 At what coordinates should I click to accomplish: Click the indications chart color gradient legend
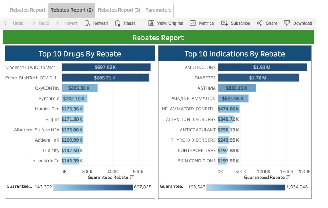(246, 187)
